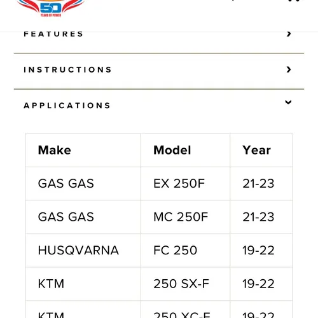Open the Instructions heading
Screen dimensions: 318x318
pyautogui.click(x=67, y=69)
